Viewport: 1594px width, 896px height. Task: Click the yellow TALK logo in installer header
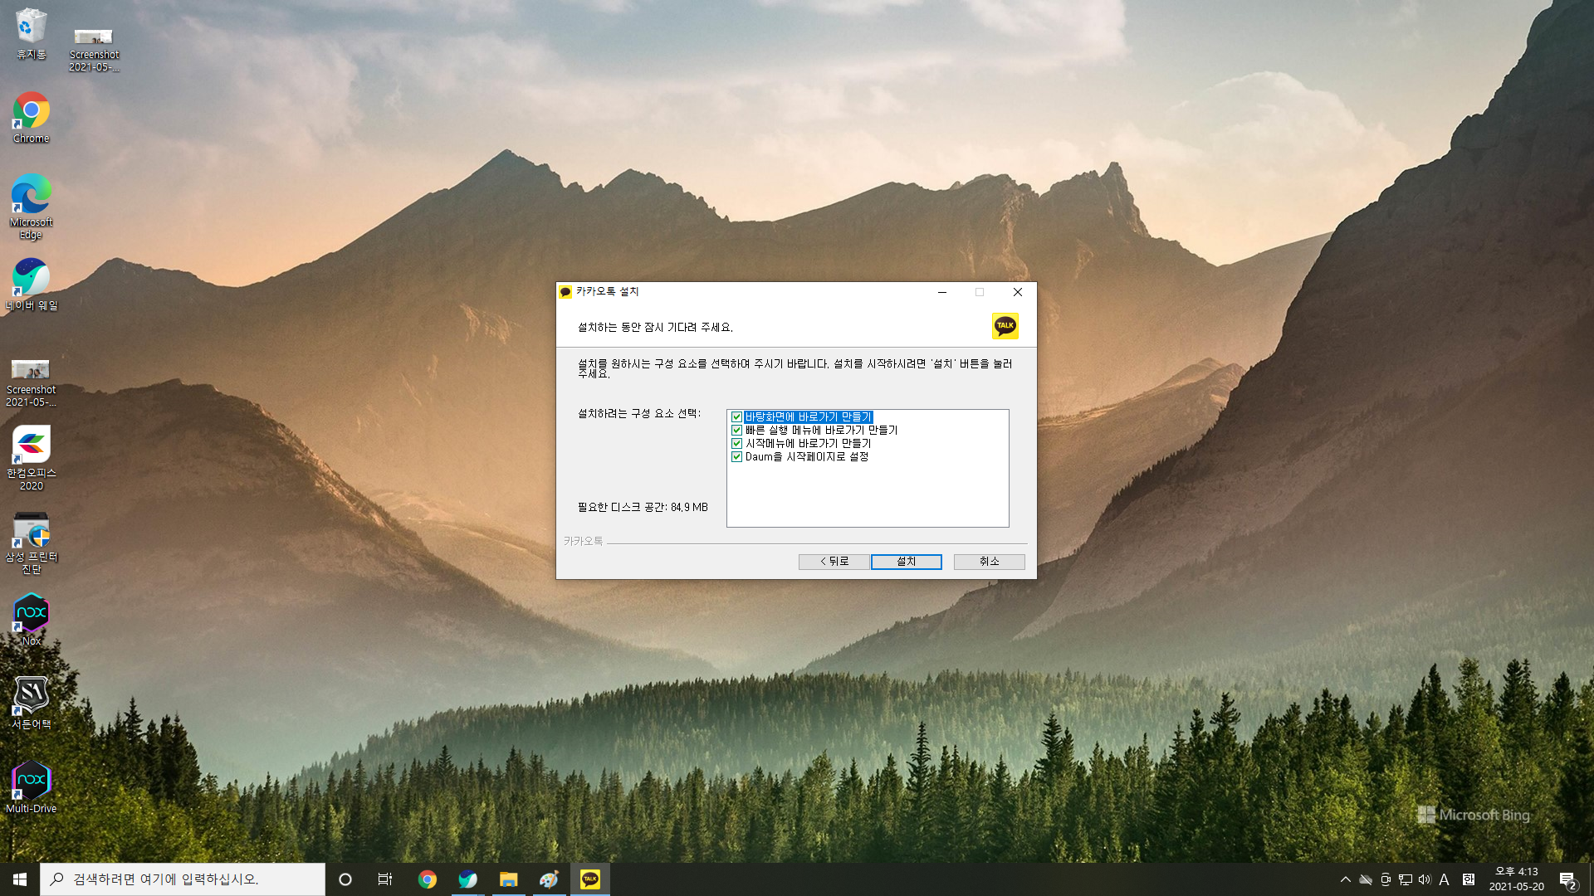1005,326
